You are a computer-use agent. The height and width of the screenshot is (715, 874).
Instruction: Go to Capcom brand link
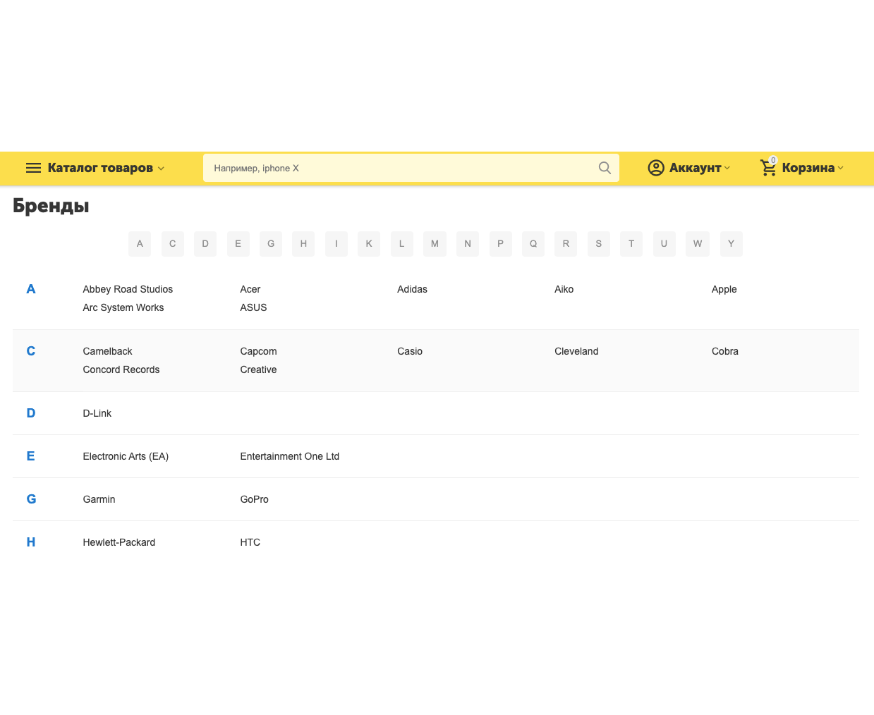258,351
